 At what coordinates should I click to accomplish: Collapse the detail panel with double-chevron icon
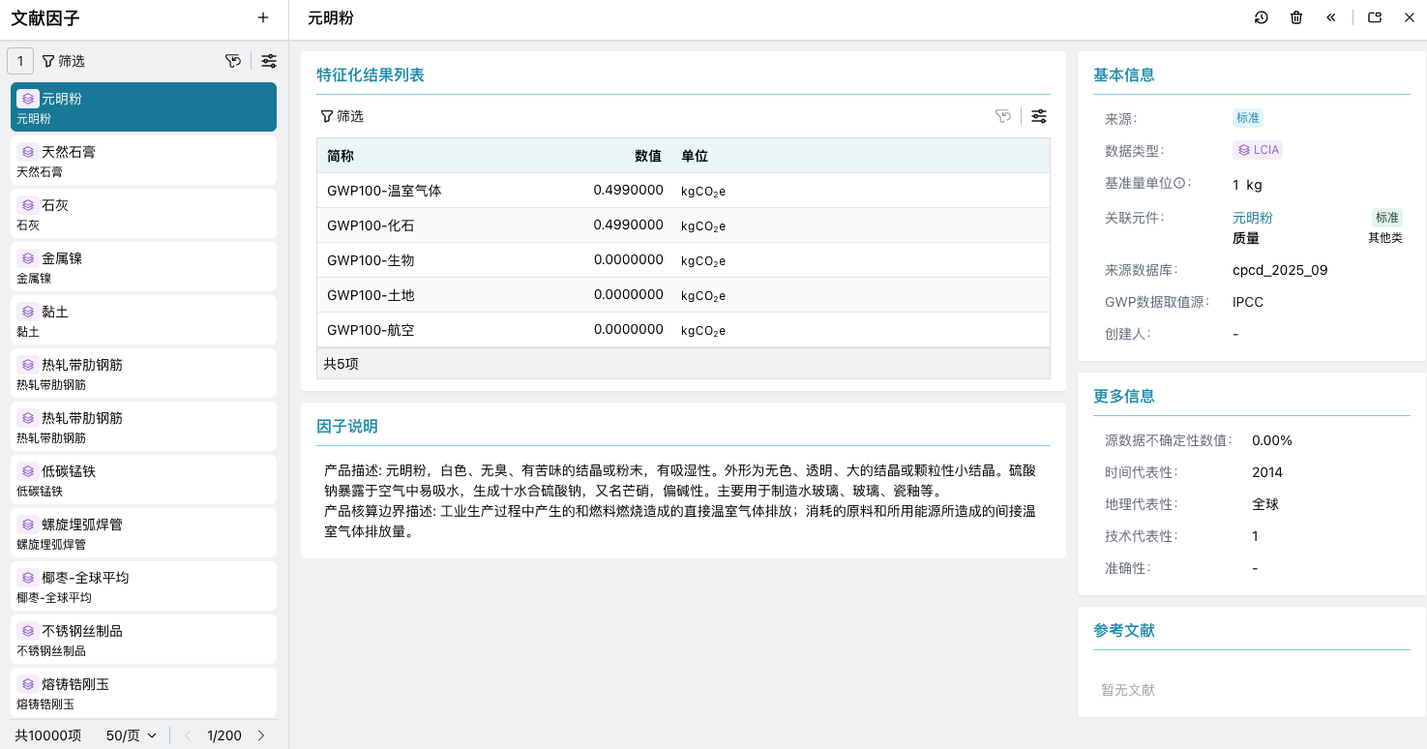(1330, 17)
